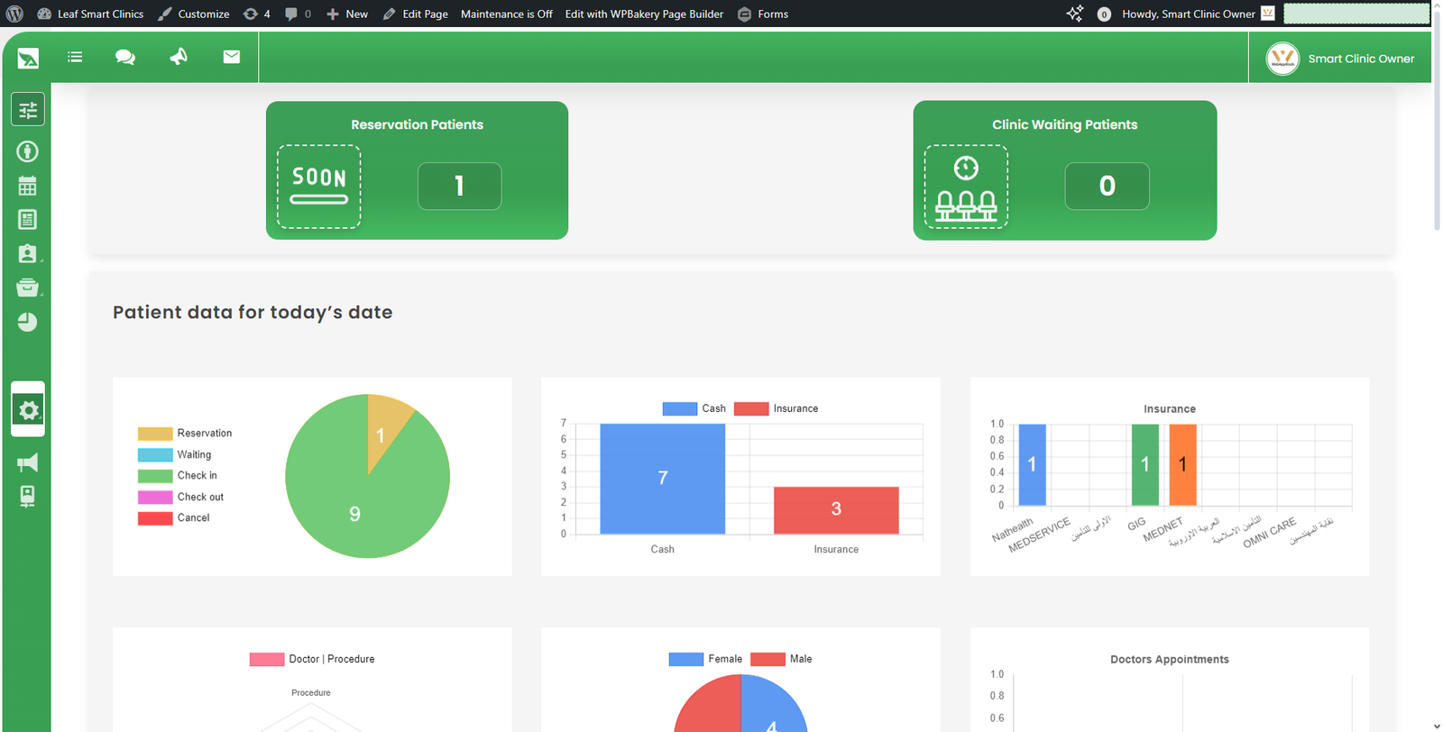Expand the archive box sidebar submenu

[27, 288]
